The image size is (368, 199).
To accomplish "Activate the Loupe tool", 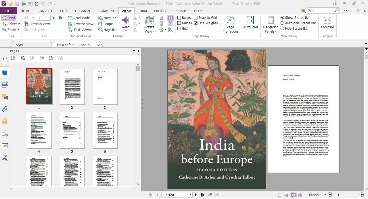I will pyautogui.click(x=106, y=24).
